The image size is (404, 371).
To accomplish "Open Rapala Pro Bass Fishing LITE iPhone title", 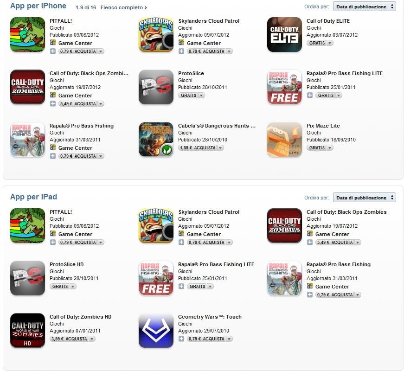I will (345, 73).
